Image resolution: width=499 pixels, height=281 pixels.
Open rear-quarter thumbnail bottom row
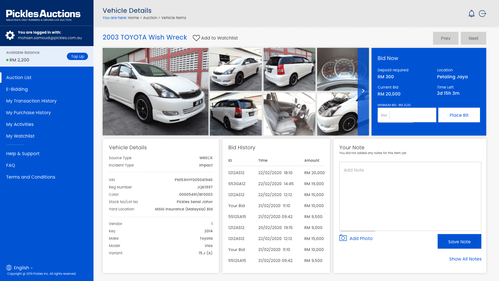(x=236, y=114)
